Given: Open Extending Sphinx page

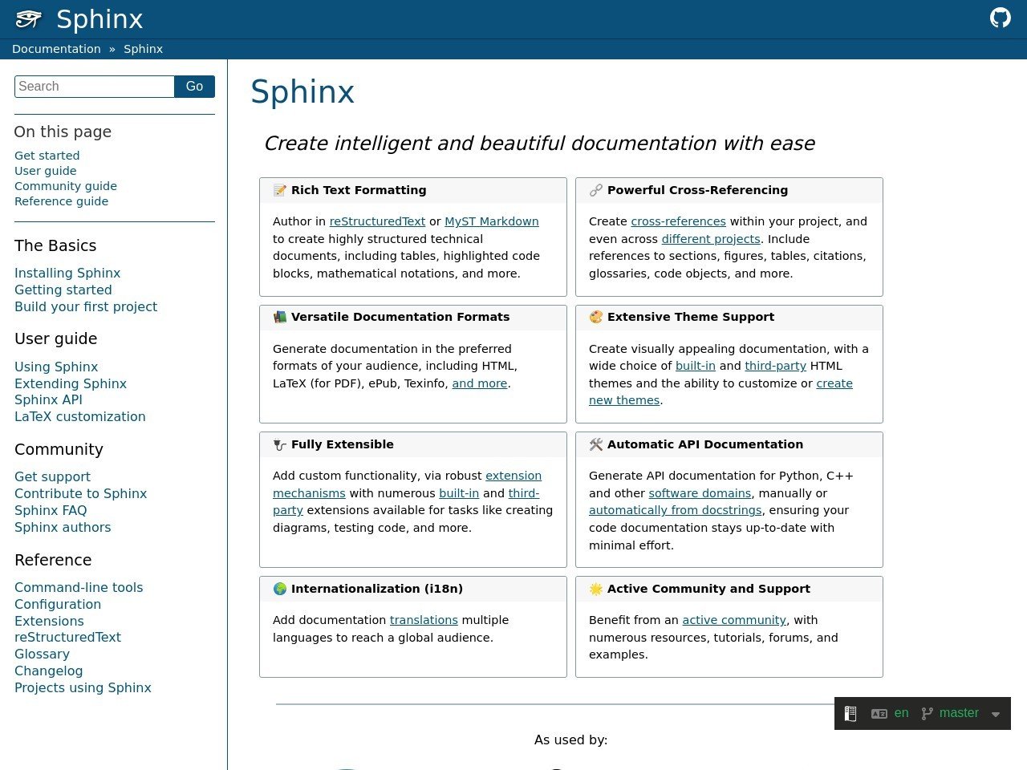Looking at the screenshot, I should pos(71,384).
